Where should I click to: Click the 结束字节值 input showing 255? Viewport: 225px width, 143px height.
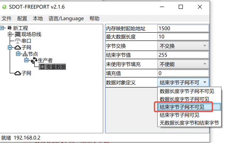pyautogui.click(x=183, y=55)
